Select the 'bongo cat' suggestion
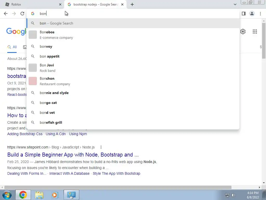Screen dimensions: 266x200 pos(133,103)
